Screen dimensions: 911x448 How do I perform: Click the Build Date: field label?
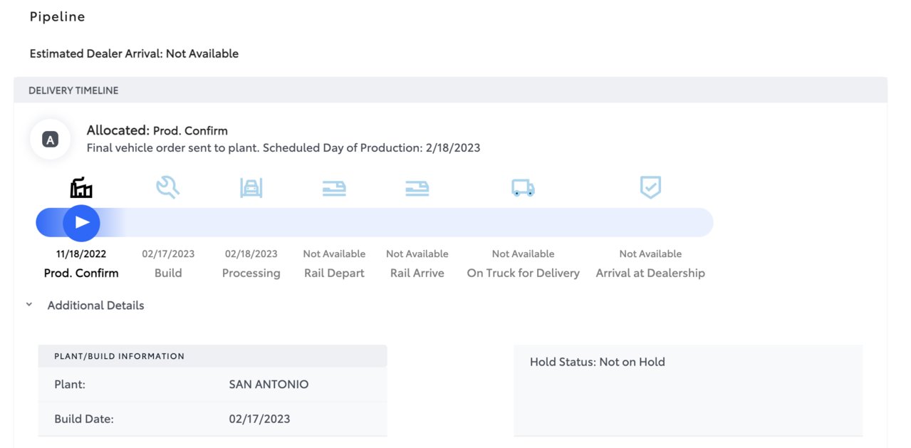pos(84,419)
